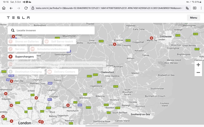This screenshot has width=204, height=127.
Task: Click the Tesla logo
Action: coord(18,17)
